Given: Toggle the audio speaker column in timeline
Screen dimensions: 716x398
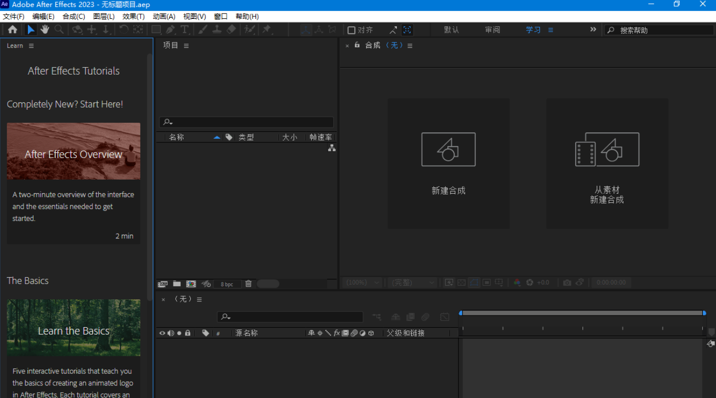Looking at the screenshot, I should [171, 333].
